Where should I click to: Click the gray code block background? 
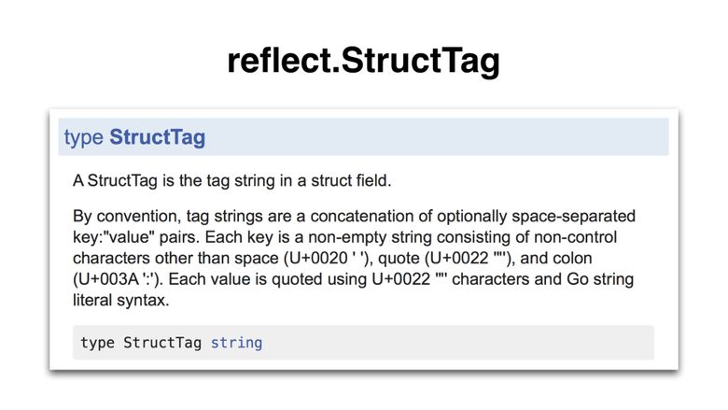tap(467, 343)
